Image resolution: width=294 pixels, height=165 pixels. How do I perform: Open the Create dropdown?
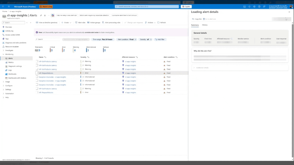(x=66, y=23)
